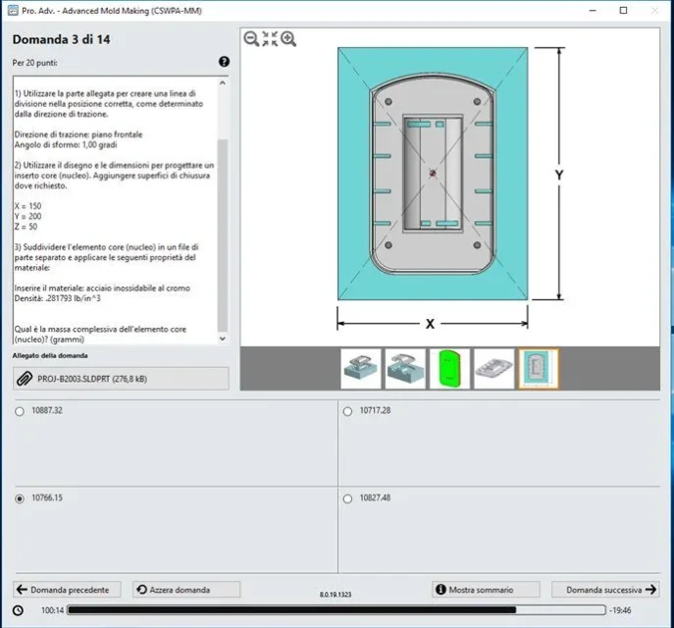Screen dimensions: 674x628
Task: Click the zoom out magnifier icon
Action: (x=251, y=38)
